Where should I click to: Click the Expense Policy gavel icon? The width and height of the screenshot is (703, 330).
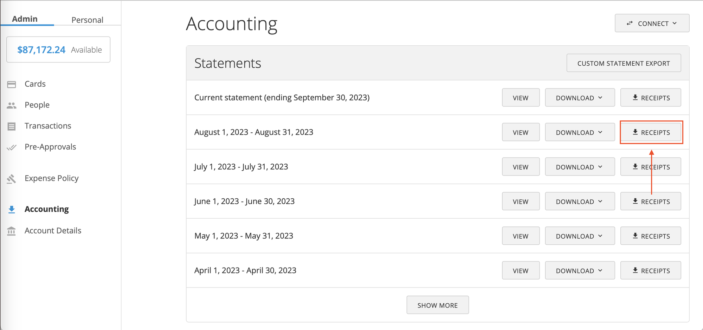[x=12, y=178]
